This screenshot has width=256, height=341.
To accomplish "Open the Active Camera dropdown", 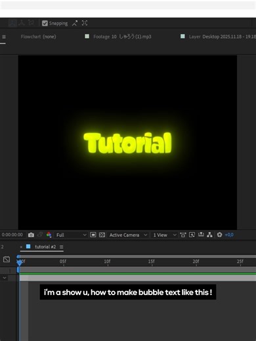I will pos(128,235).
